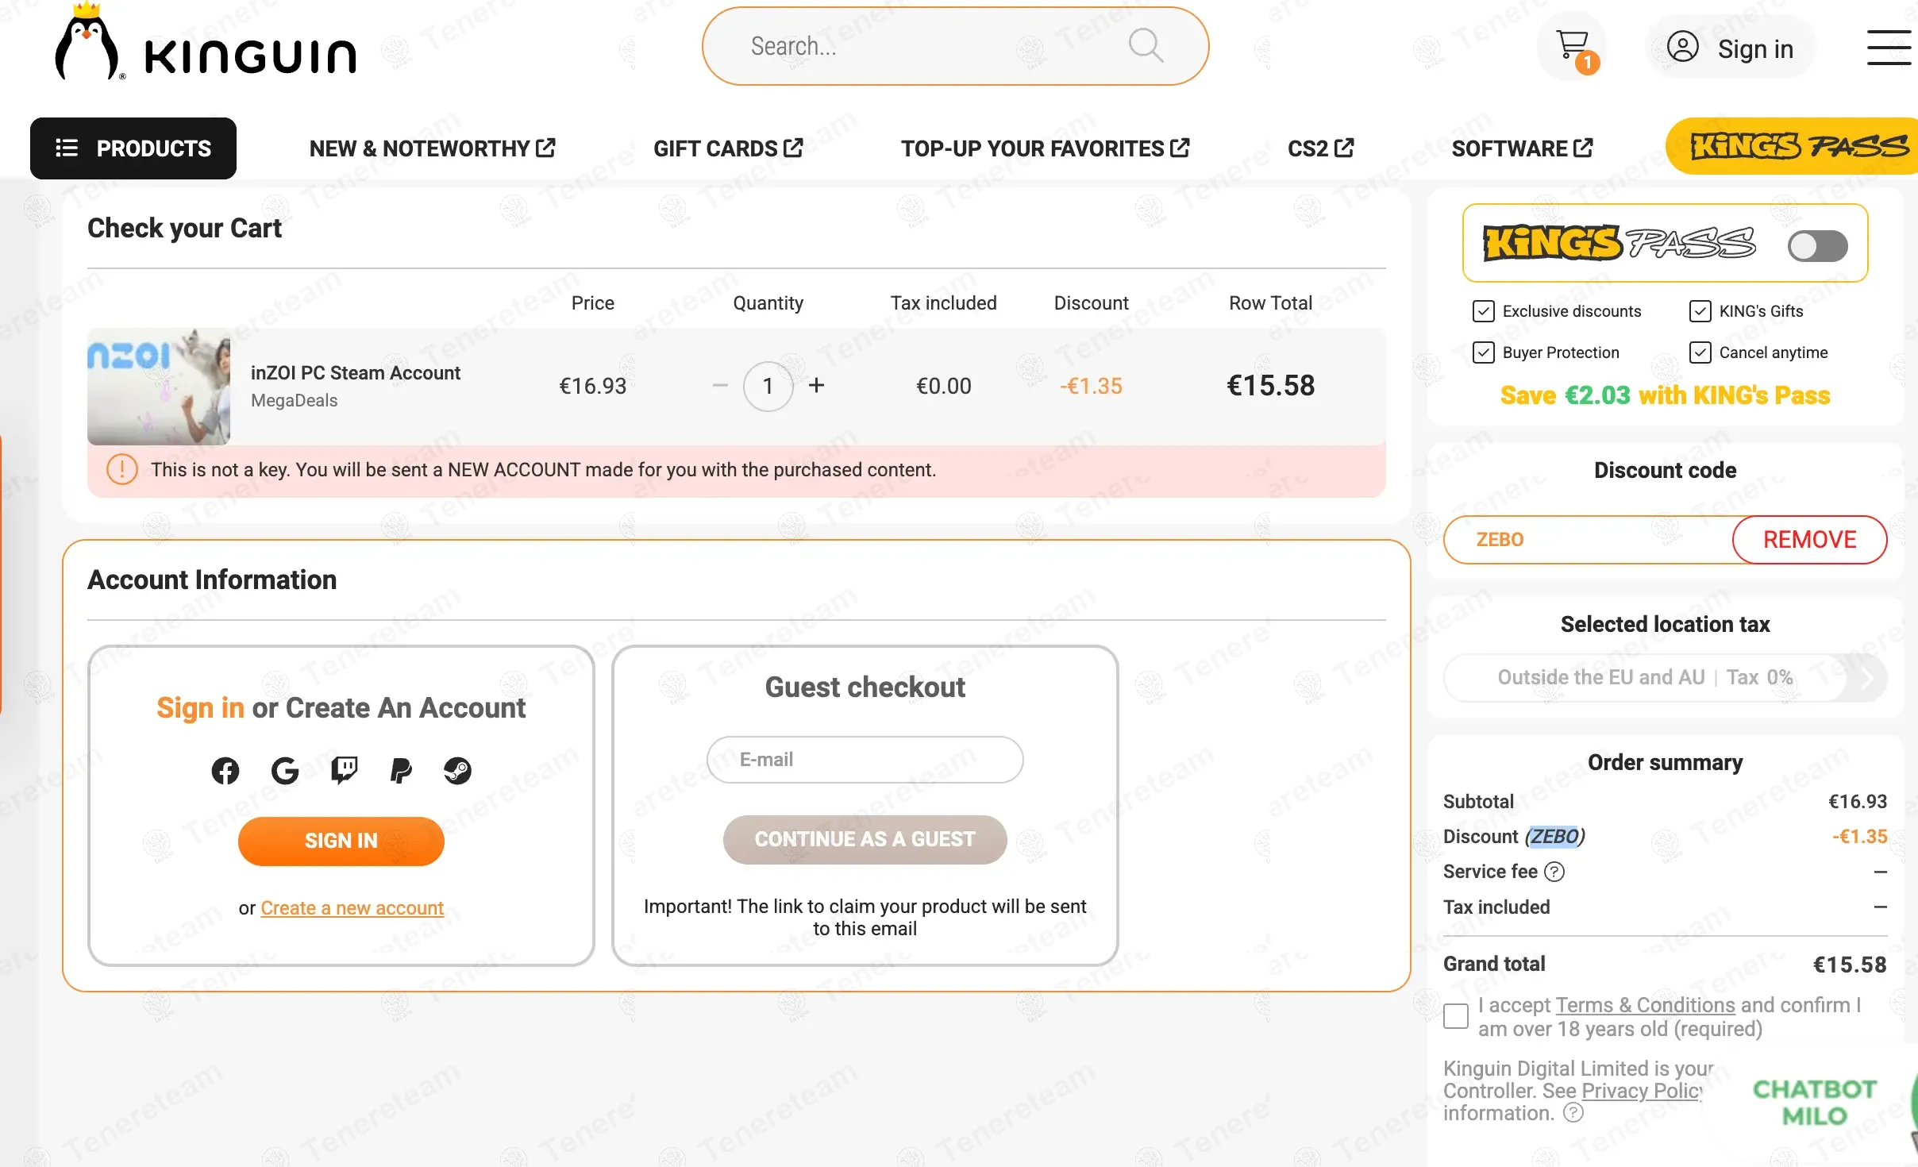This screenshot has height=1167, width=1918.
Task: Sign in with Twitch icon
Action: (344, 770)
